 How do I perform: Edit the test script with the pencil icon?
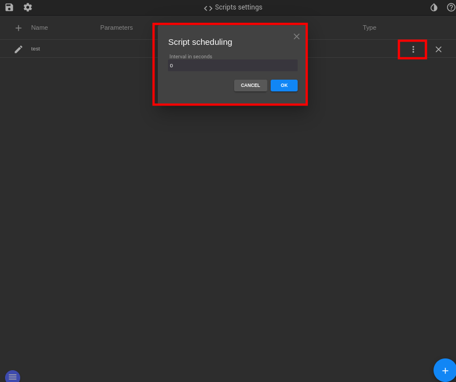click(19, 49)
